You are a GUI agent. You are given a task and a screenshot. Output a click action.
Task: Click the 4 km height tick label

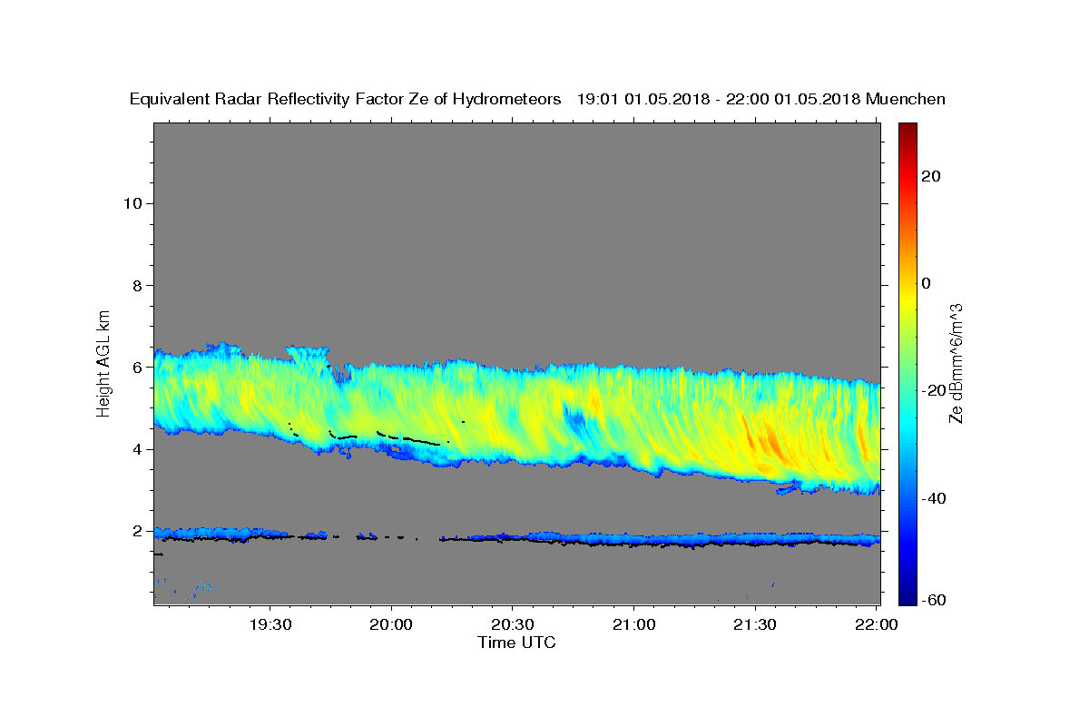point(136,449)
